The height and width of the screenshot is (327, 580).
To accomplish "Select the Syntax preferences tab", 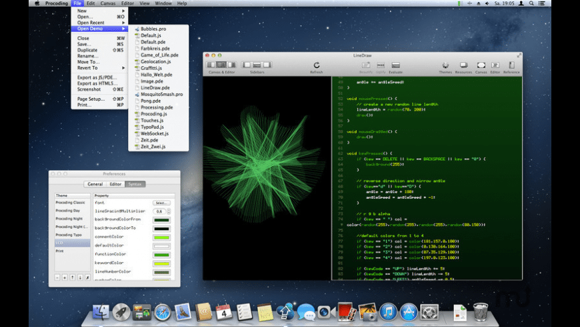I will coord(135,184).
